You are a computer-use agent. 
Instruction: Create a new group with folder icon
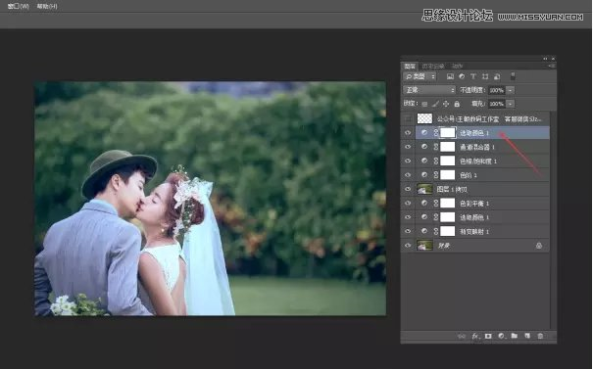coord(515,336)
